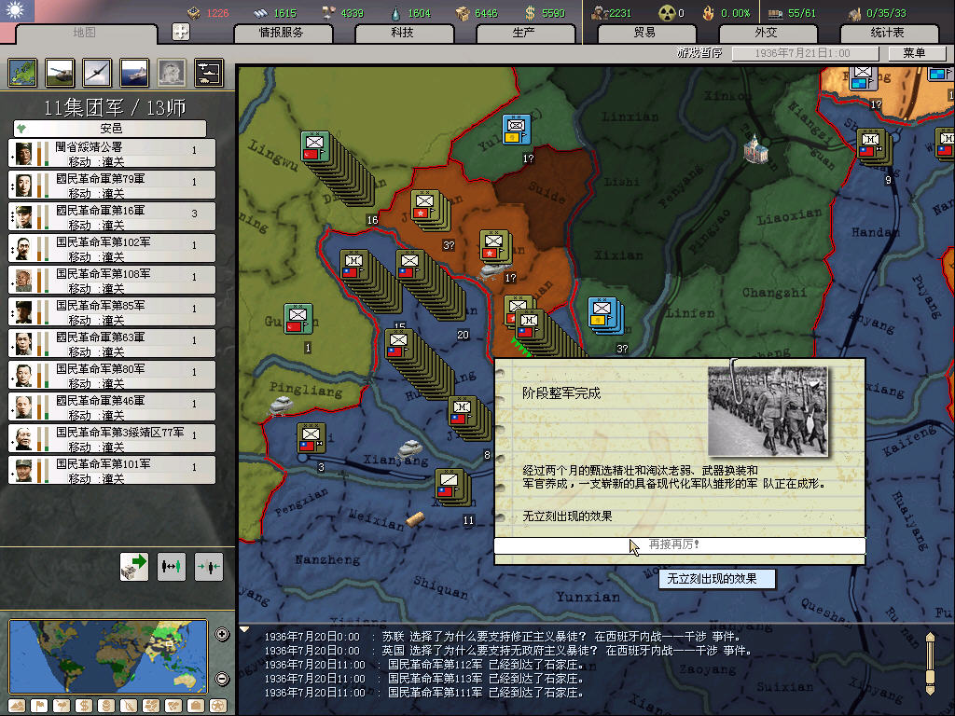Click the 安邑 province location bar

[110, 128]
